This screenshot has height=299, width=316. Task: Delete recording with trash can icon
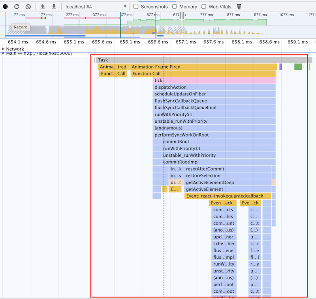[x=239, y=7]
